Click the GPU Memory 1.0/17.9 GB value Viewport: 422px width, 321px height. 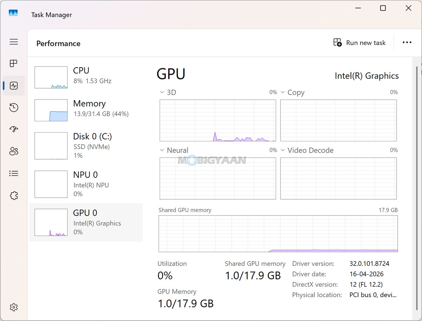pos(185,303)
